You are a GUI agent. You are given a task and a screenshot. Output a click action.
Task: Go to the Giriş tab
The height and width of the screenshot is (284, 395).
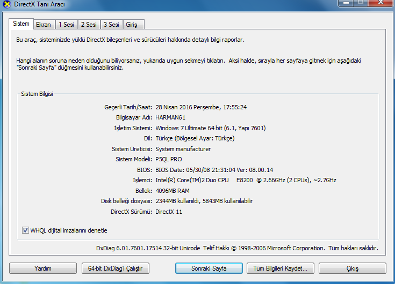click(133, 25)
